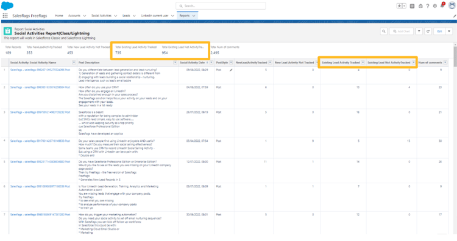Open the Trailhead guidance cloud icon
This screenshot has height=241, width=457.
pyautogui.click(x=420, y=6)
